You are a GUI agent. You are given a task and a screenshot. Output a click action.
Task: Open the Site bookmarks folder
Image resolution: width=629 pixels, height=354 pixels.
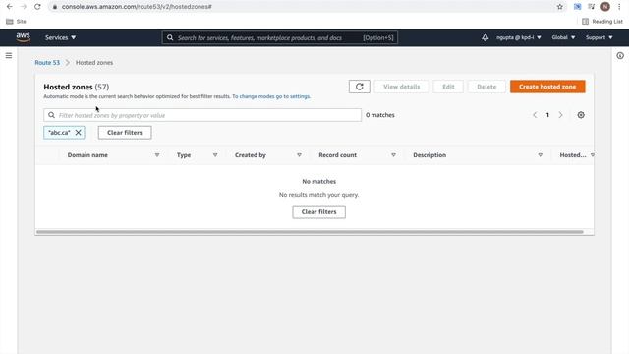click(16, 22)
